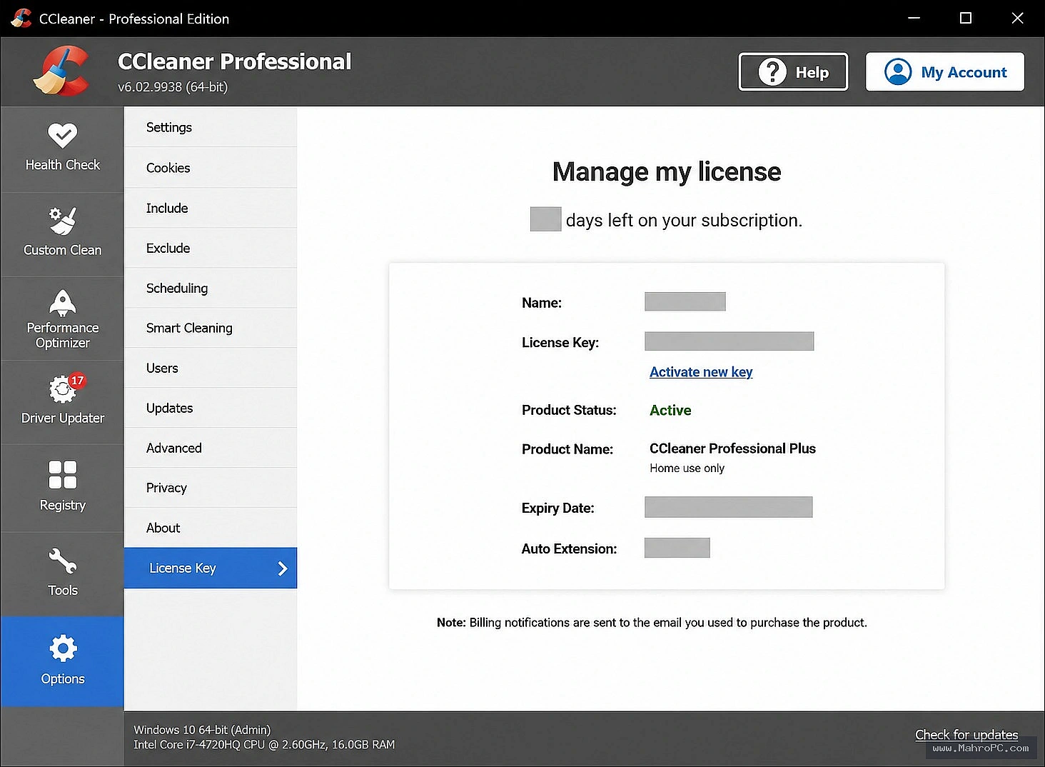1045x767 pixels.
Task: Open the Scheduling options page
Action: tap(211, 288)
